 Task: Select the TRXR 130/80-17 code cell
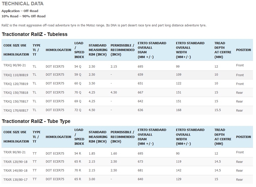(16, 180)
